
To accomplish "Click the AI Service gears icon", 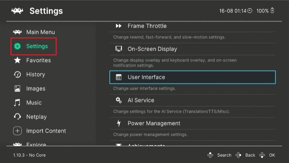I will point(119,100).
